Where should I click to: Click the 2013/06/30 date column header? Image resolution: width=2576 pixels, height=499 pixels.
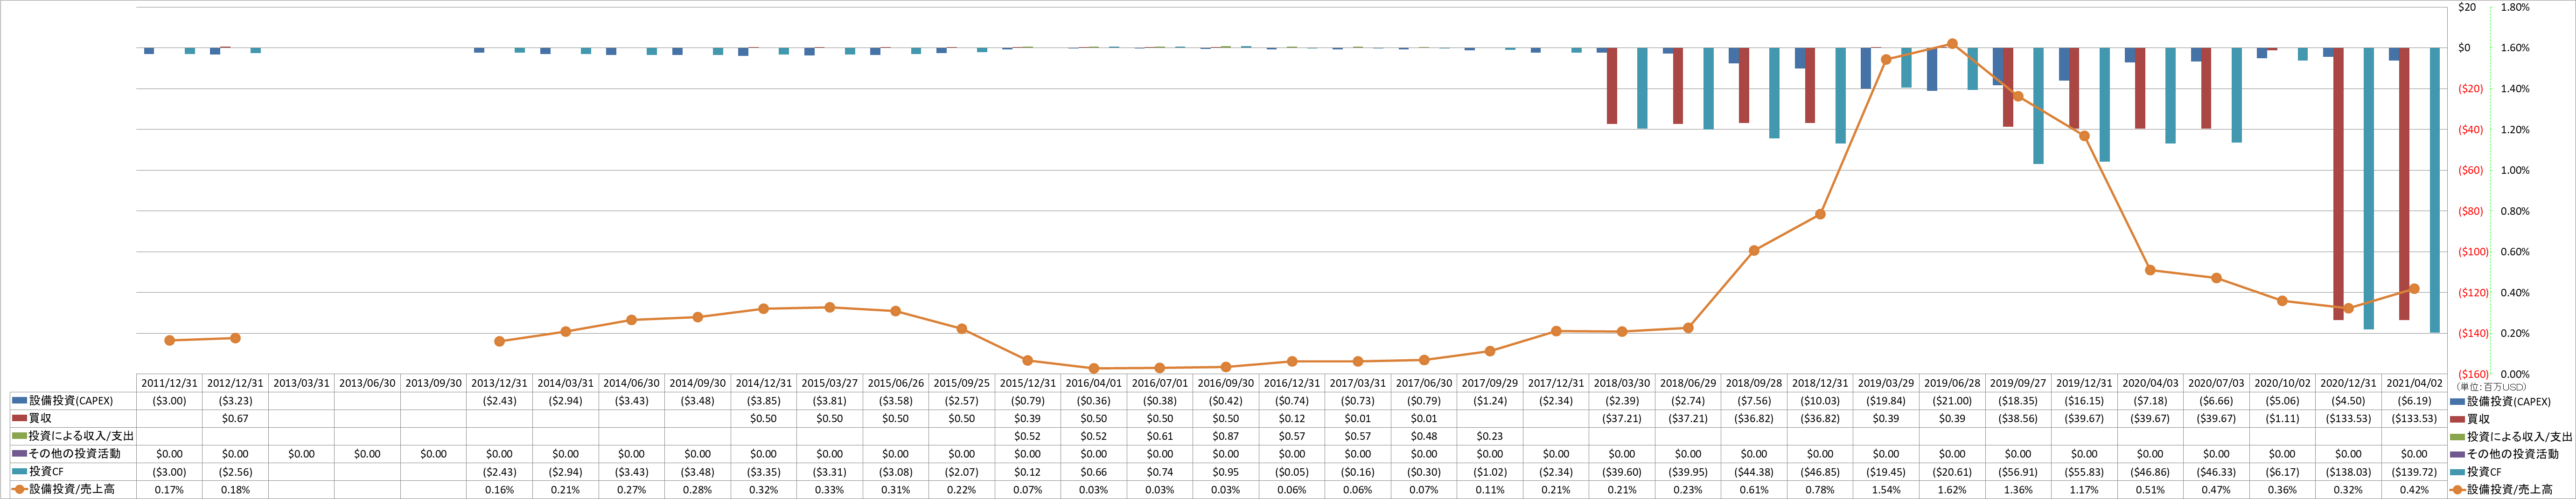coord(367,383)
